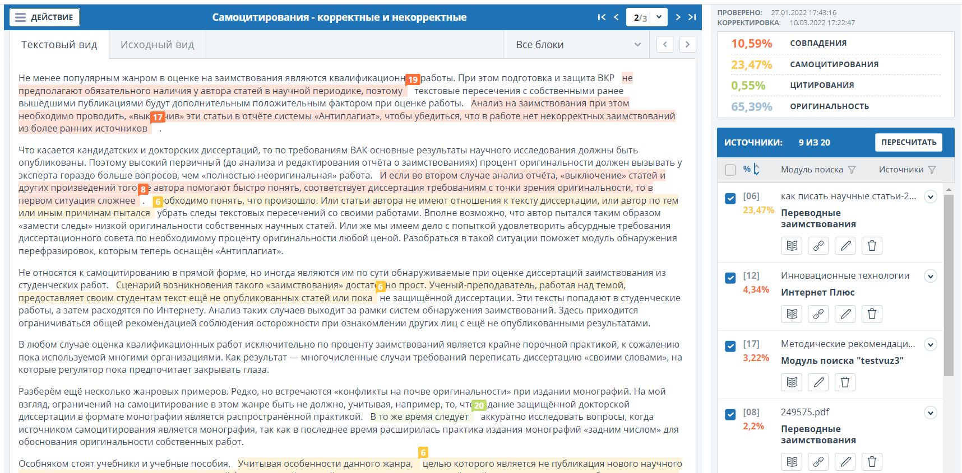Click the Модуль поиска column header

tap(812, 170)
